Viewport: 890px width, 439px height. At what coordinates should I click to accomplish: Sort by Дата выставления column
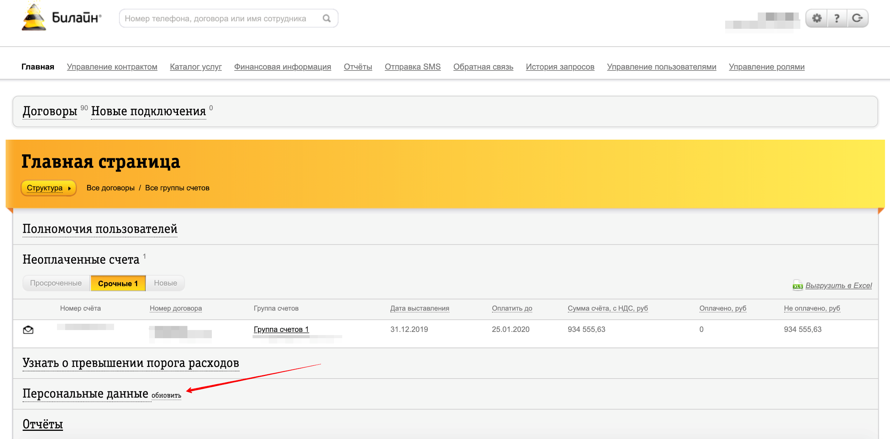click(420, 308)
